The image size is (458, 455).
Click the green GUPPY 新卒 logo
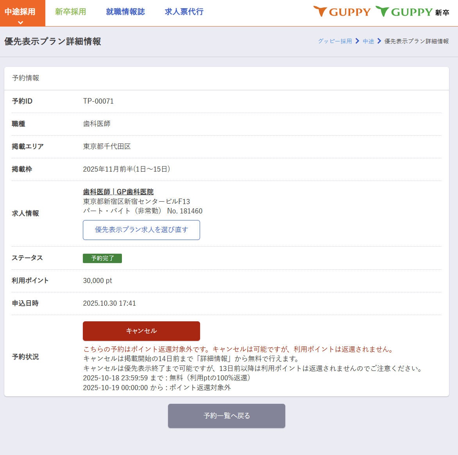[x=412, y=12]
